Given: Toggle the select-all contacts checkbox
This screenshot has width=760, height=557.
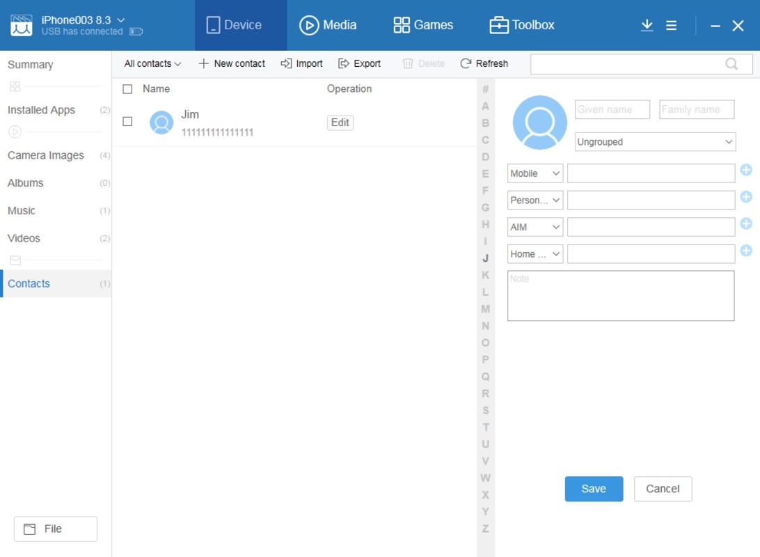Looking at the screenshot, I should [127, 89].
